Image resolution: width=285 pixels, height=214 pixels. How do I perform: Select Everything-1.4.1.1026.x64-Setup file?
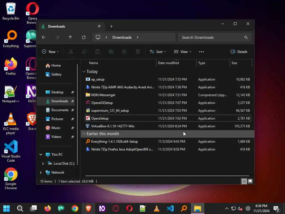pos(168,142)
